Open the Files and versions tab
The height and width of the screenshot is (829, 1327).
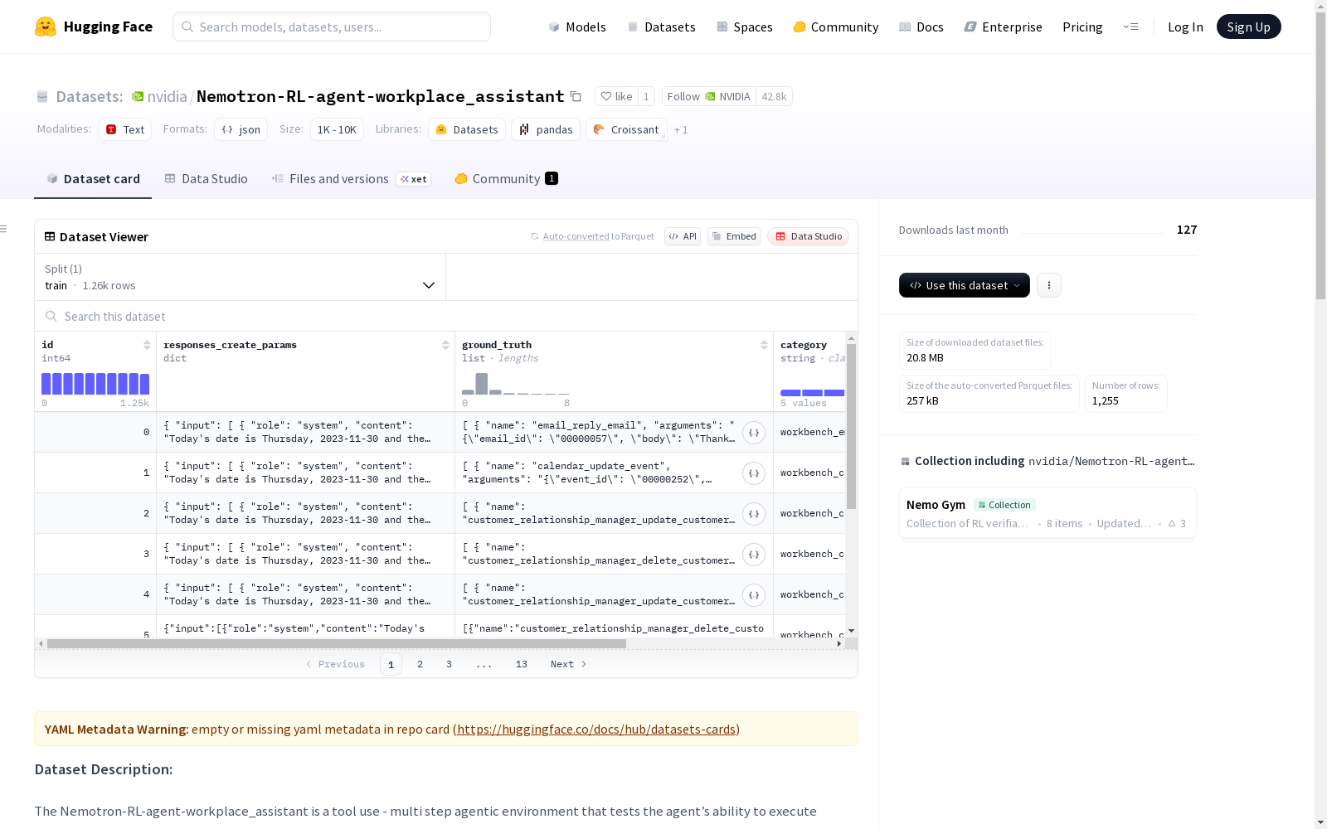coord(352,179)
